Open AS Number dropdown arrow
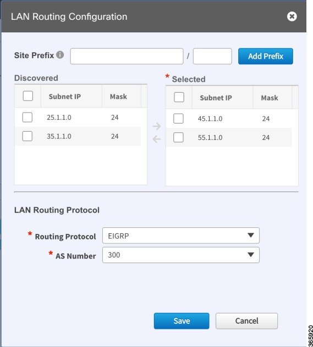313x347 pixels. tap(251, 255)
